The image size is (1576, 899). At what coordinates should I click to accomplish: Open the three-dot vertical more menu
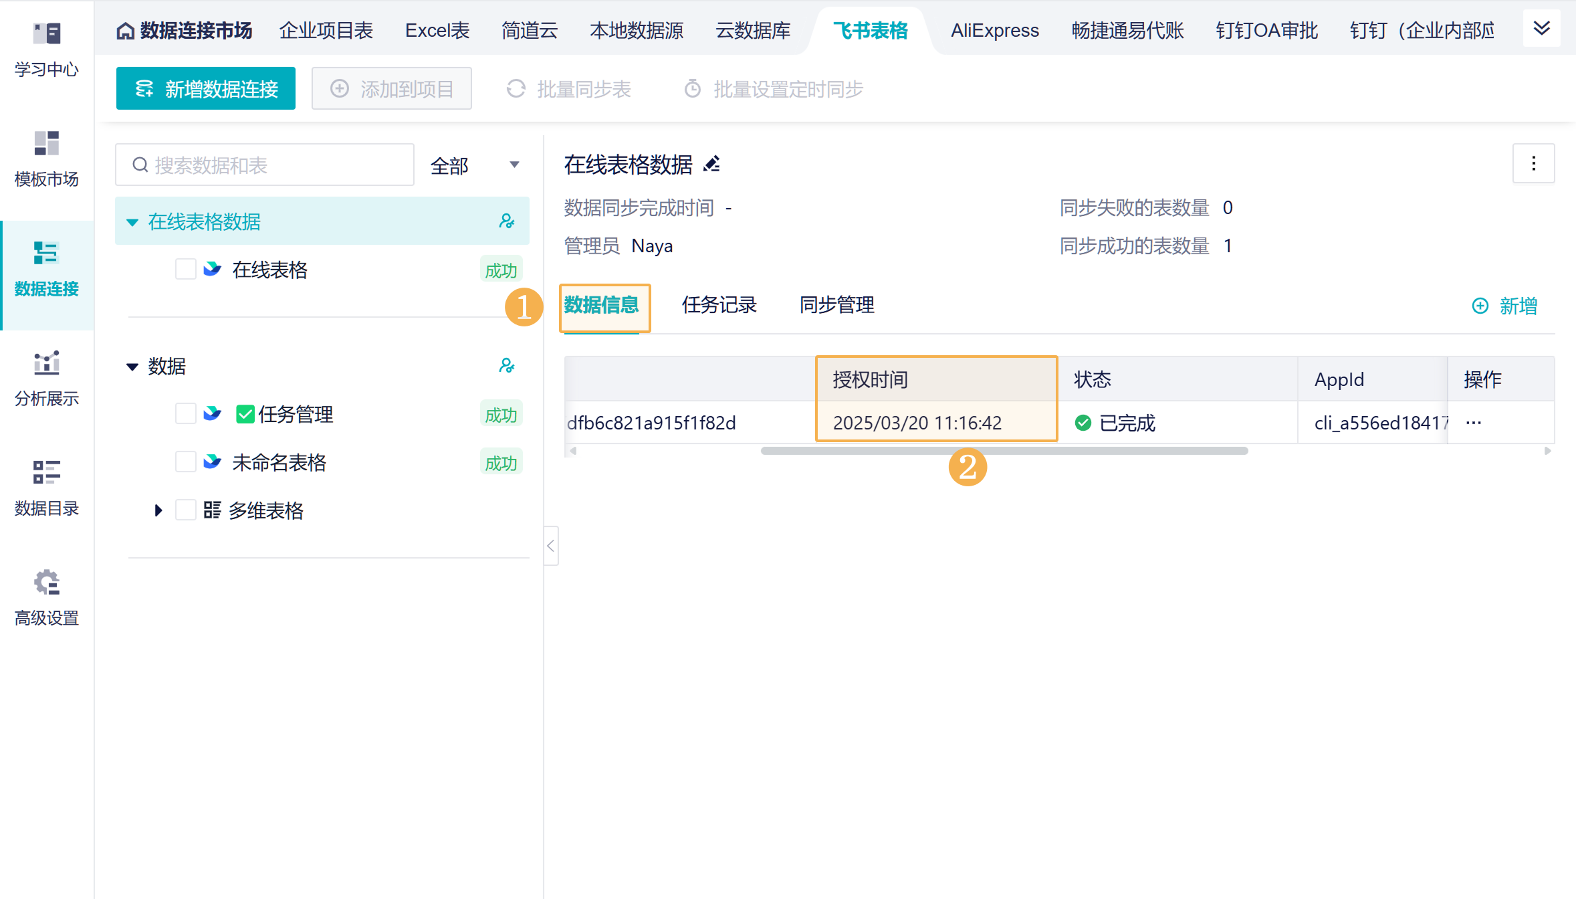tap(1533, 163)
